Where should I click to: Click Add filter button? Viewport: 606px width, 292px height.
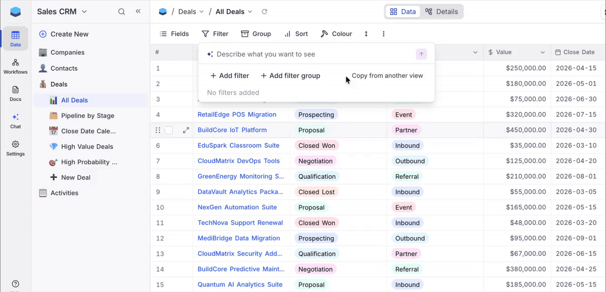[x=230, y=76]
